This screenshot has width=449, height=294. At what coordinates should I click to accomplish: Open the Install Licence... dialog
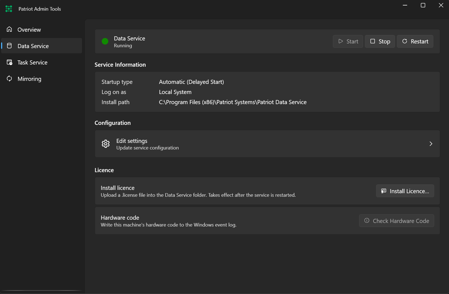tap(405, 191)
